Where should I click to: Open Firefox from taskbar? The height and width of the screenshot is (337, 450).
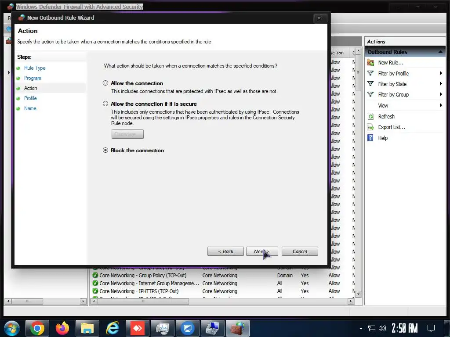point(62,328)
